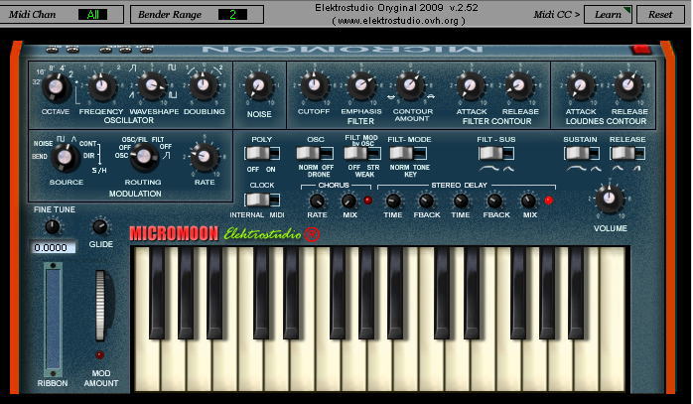Toggle the Chorus red LED button
693x404 pixels.
coord(367,201)
